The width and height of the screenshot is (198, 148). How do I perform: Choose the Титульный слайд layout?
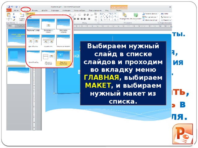[x=33, y=25]
